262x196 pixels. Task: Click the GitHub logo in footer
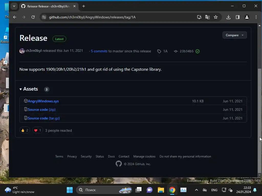[119, 164]
